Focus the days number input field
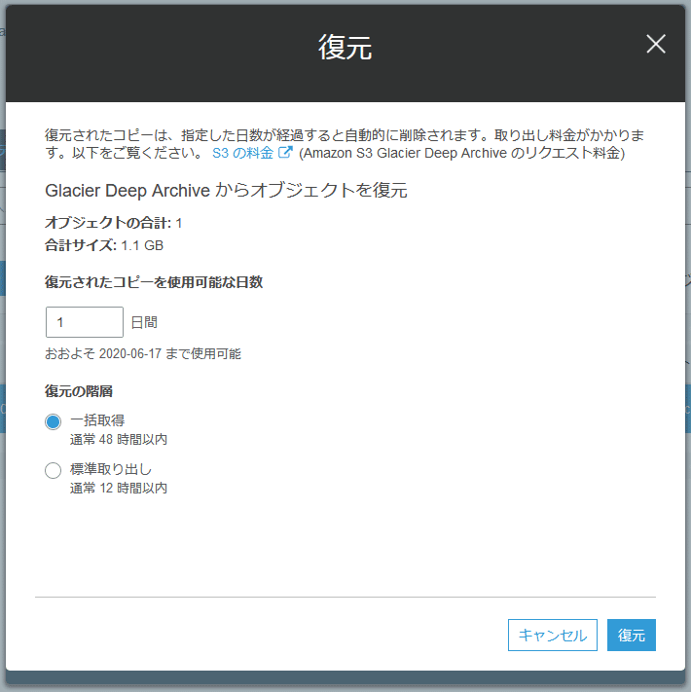 [x=85, y=322]
